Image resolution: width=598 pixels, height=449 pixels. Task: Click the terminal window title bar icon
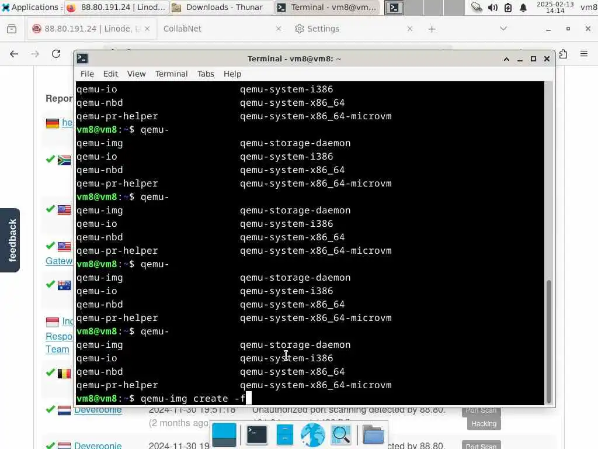tap(82, 58)
